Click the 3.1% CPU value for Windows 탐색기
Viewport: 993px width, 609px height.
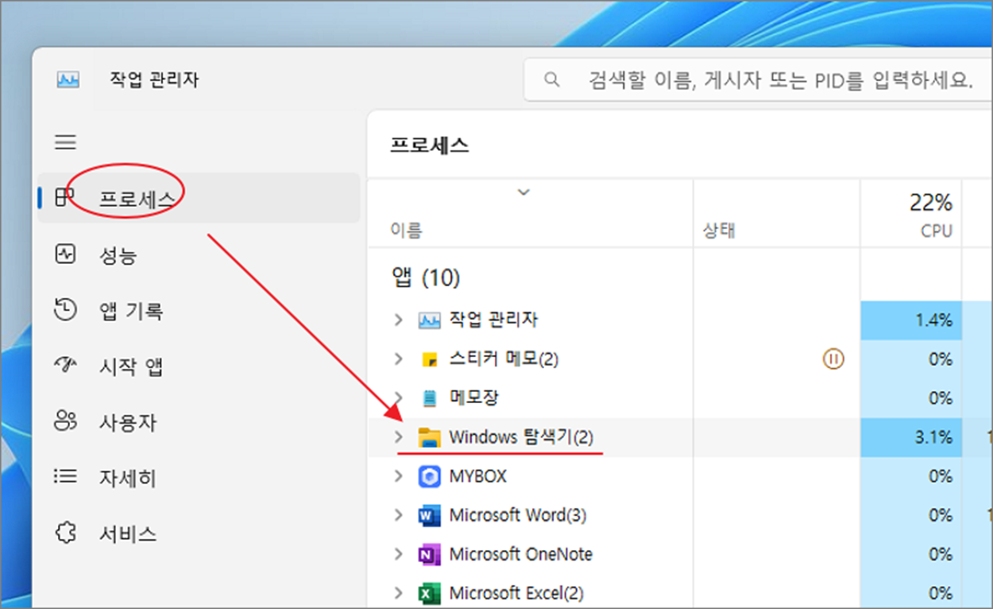tap(910, 437)
